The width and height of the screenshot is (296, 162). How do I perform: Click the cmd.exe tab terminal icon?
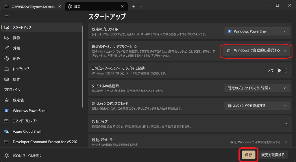pos(7,6)
